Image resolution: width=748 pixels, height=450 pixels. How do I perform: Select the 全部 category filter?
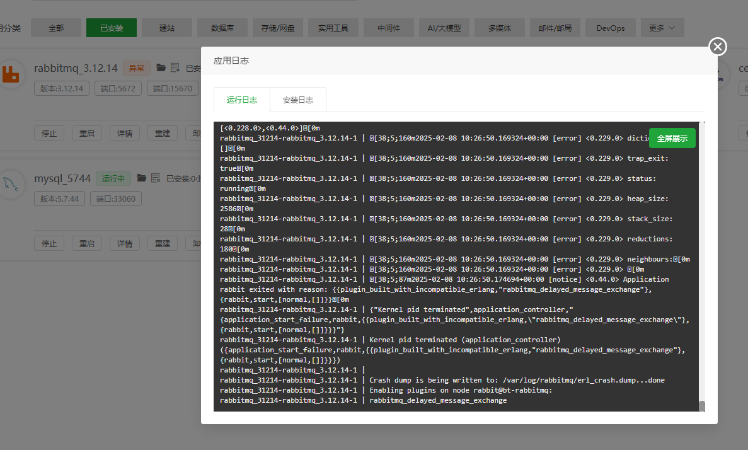pos(56,28)
